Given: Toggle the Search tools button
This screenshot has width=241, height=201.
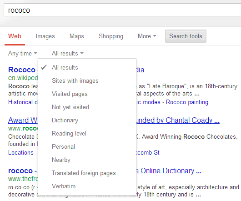Looking at the screenshot, I should coord(186,36).
